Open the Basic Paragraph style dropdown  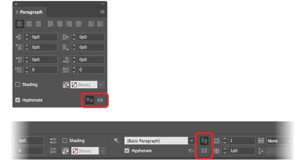tap(191, 141)
